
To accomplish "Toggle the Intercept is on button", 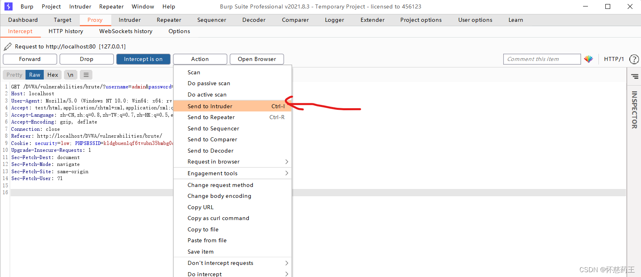I will click(x=143, y=59).
